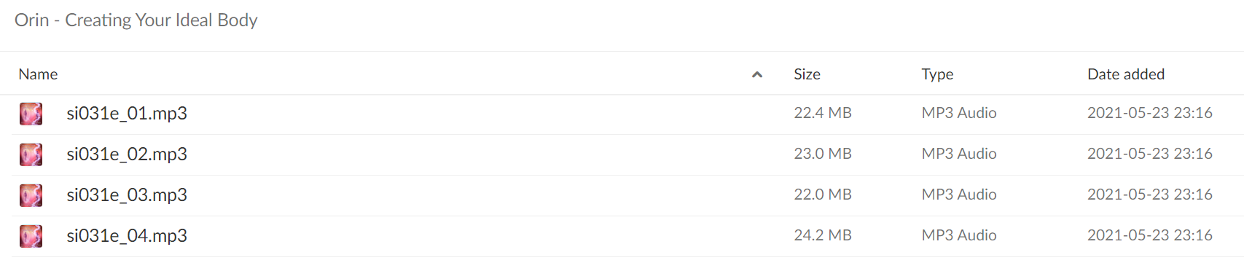The height and width of the screenshot is (279, 1244).
Task: Open the file si031e_03.mp3
Action: (x=127, y=195)
